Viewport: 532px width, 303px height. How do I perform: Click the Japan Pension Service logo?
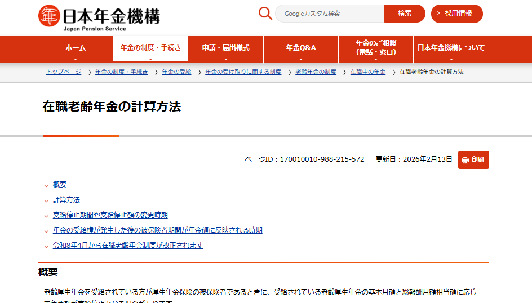pos(99,17)
